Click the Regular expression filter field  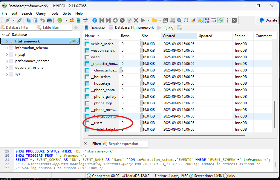point(126,144)
